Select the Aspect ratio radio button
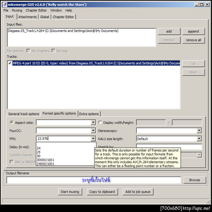The height and width of the screenshot is (212, 212). point(12,122)
